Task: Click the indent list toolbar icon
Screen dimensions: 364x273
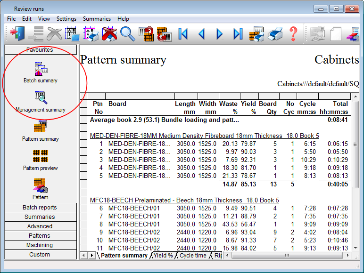Action: 36,34
